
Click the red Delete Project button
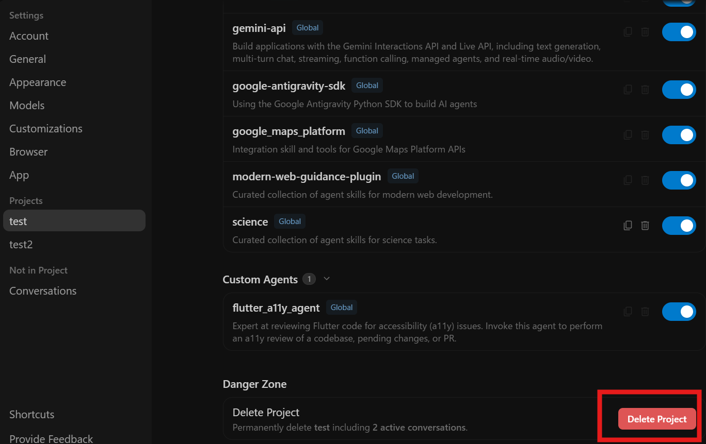click(x=657, y=419)
